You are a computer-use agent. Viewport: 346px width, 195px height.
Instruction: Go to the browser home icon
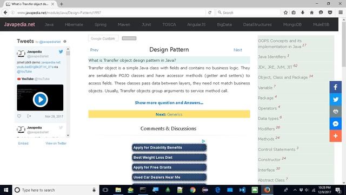(311, 12)
